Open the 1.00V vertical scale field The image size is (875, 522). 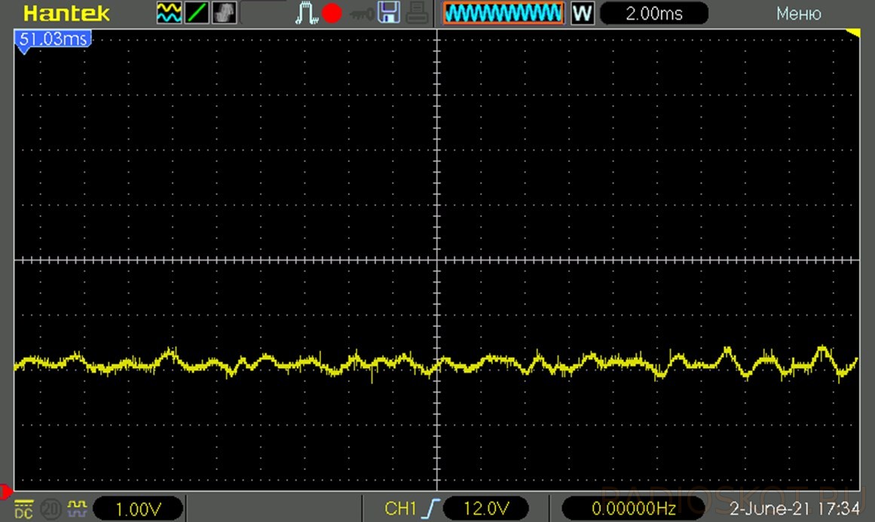pos(138,508)
